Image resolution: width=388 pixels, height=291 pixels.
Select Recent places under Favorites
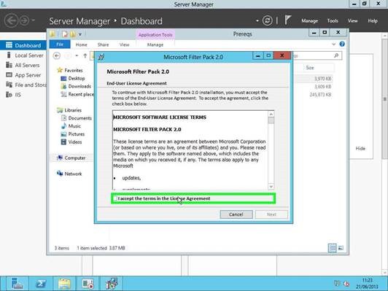77,94
